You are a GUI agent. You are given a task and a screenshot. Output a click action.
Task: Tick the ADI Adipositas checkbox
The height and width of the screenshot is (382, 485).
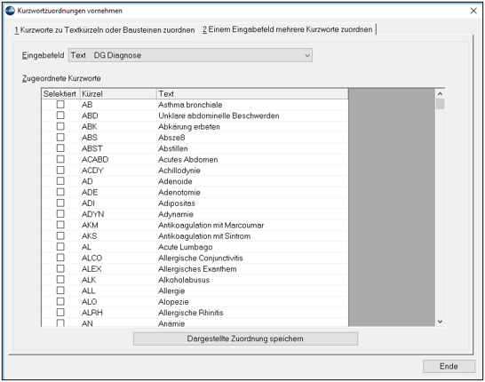tap(60, 203)
